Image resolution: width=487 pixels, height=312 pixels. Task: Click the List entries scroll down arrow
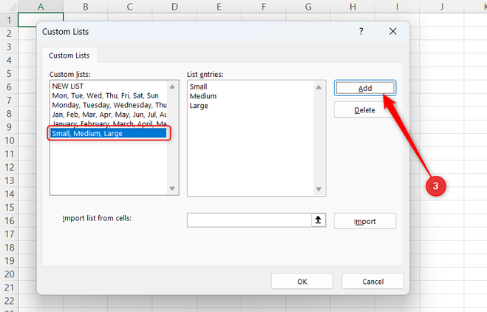tap(319, 189)
